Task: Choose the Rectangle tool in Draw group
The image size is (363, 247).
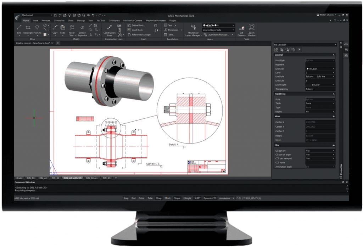Action: click(x=28, y=29)
